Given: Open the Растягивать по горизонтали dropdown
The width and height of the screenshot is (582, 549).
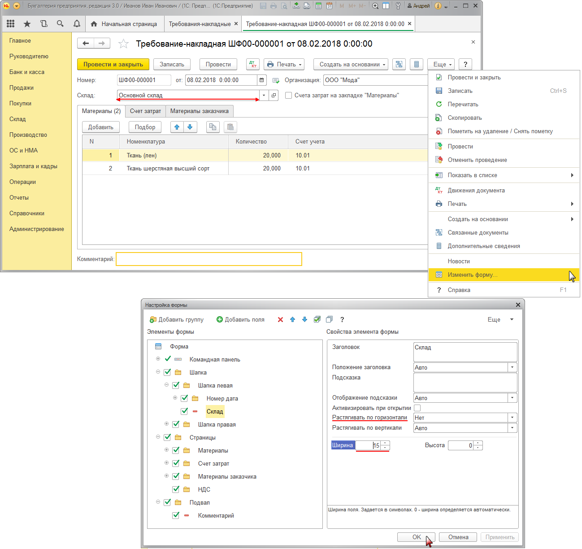Looking at the screenshot, I should 512,418.
